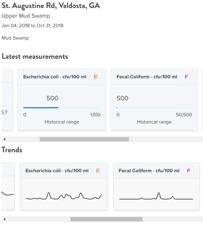Click the Mud Swamp label
This screenshot has width=203, height=225.
(15, 38)
